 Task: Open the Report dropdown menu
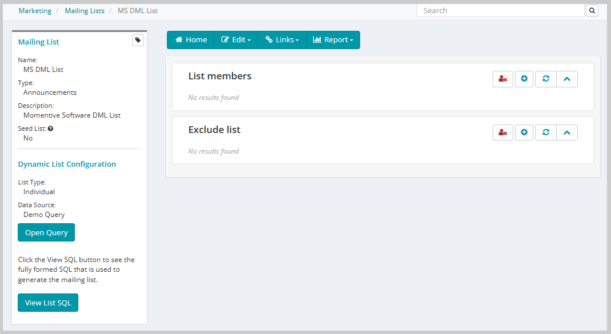point(333,40)
